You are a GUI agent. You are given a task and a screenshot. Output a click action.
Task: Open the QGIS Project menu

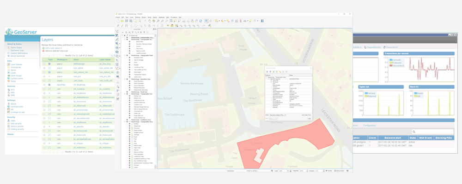tap(118, 17)
